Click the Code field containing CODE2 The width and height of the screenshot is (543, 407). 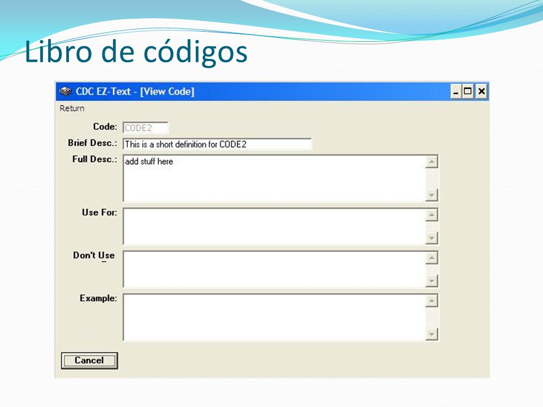(x=145, y=128)
